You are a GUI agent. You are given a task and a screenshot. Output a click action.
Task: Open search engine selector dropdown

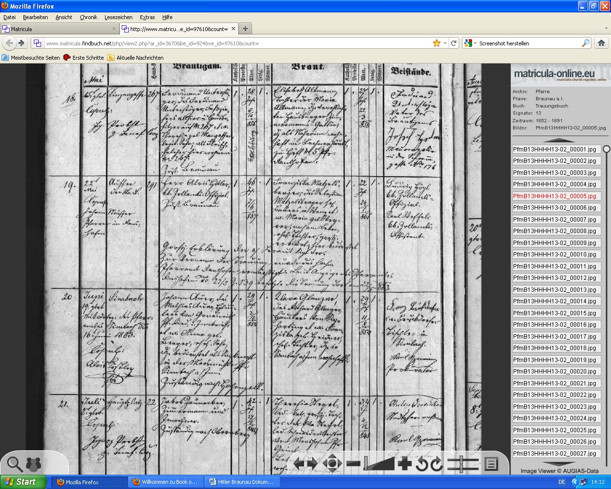pos(470,43)
